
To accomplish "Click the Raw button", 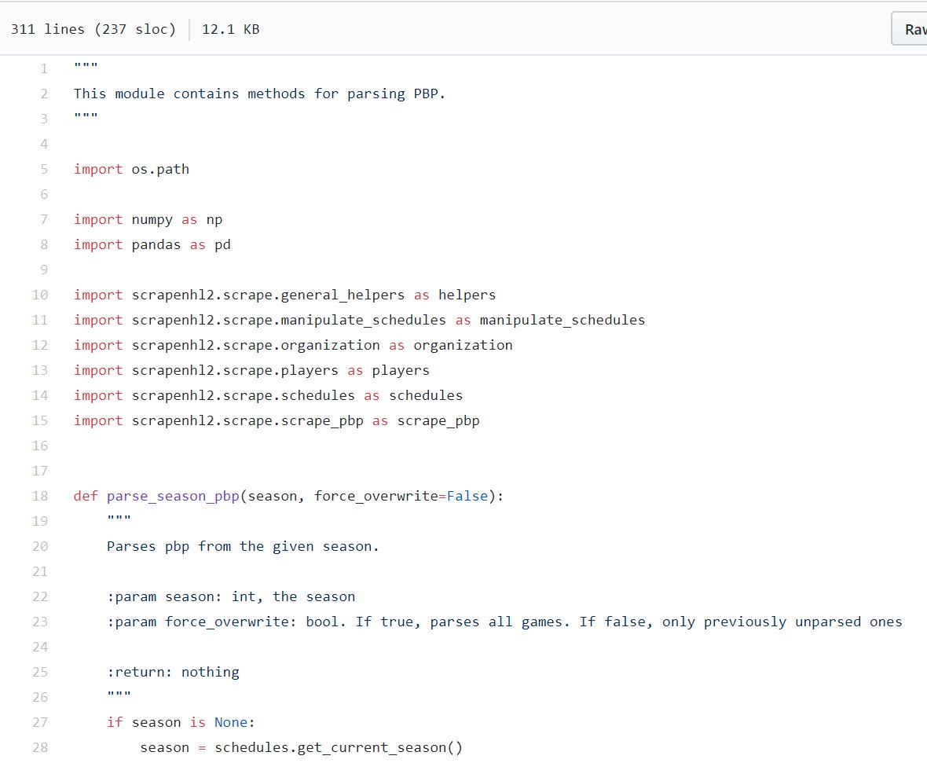I will [915, 29].
